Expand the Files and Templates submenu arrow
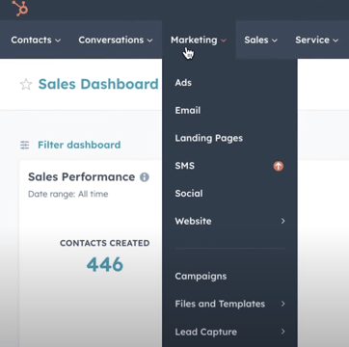This screenshot has height=347, width=349. (x=282, y=304)
